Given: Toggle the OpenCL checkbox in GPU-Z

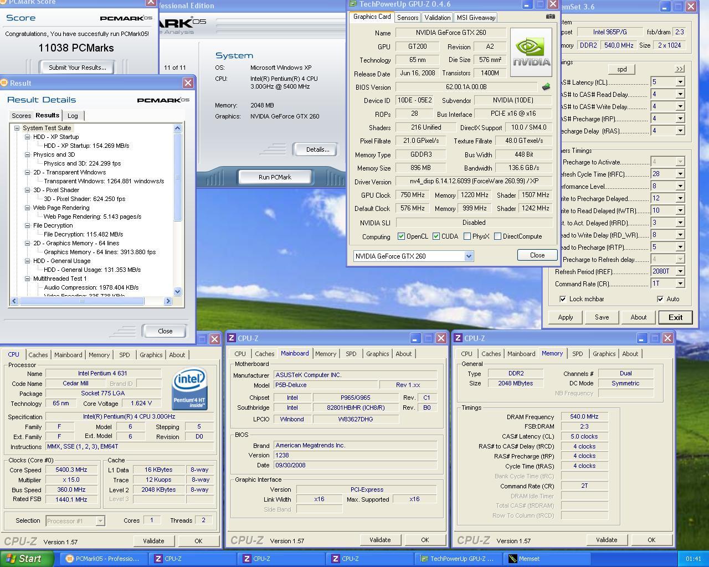Looking at the screenshot, I should pos(401,236).
